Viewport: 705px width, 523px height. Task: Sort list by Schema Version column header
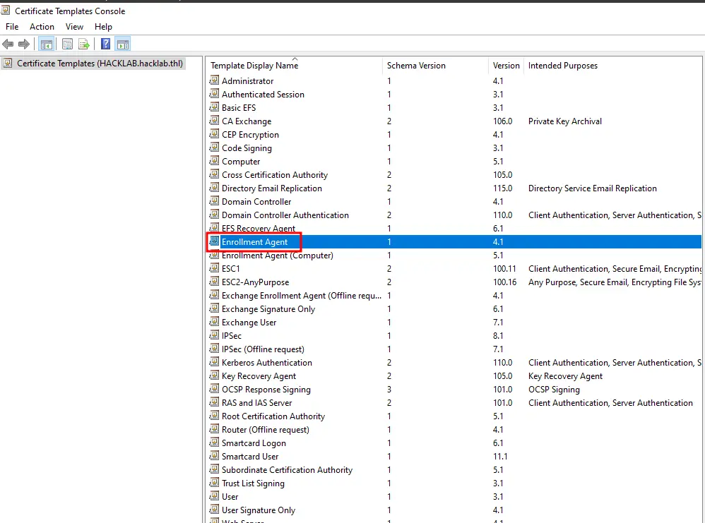(416, 66)
